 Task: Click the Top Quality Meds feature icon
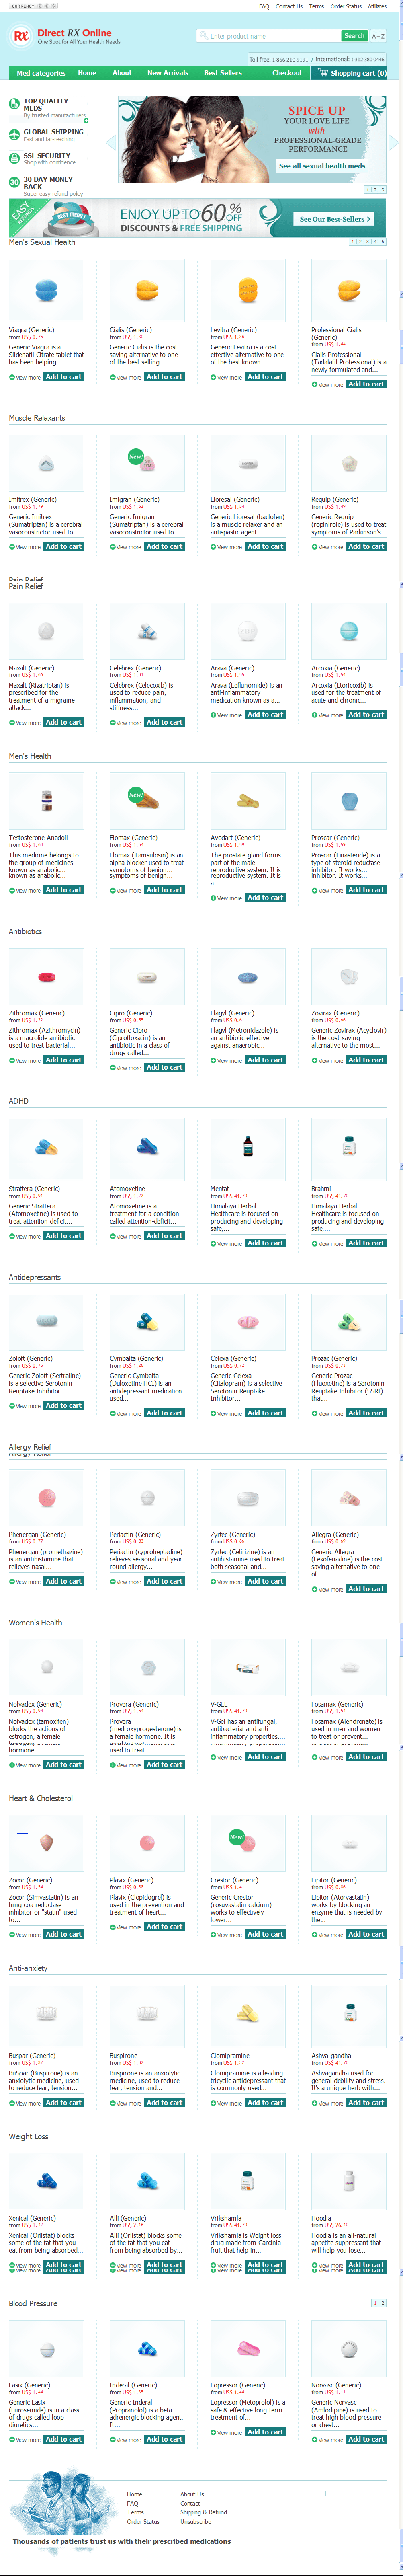14,104
